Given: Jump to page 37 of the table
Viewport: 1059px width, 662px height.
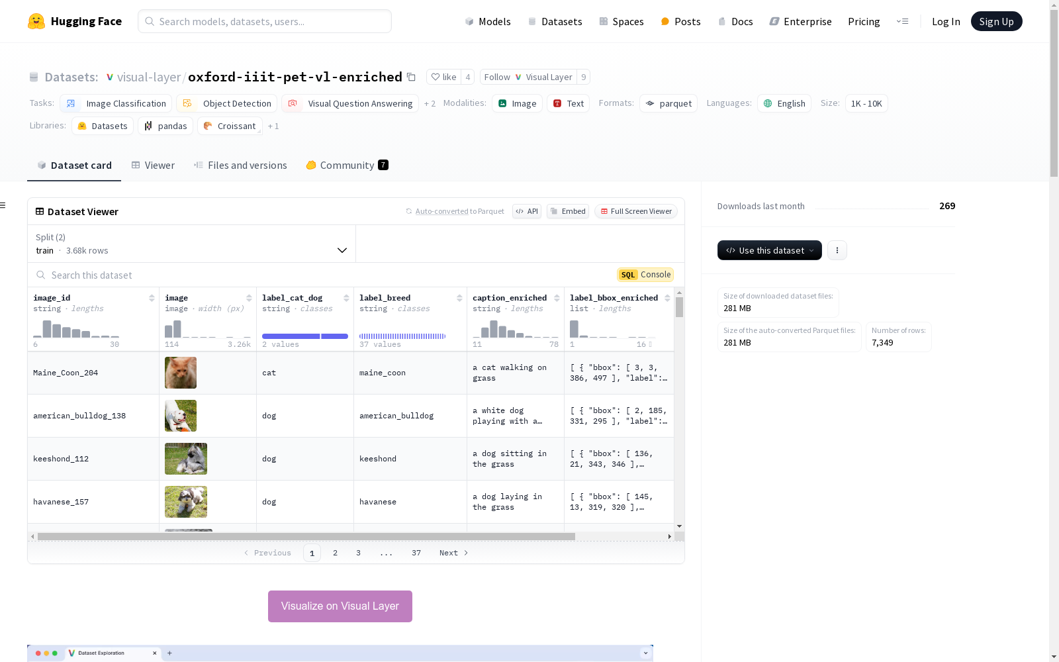Looking at the screenshot, I should pos(416,553).
